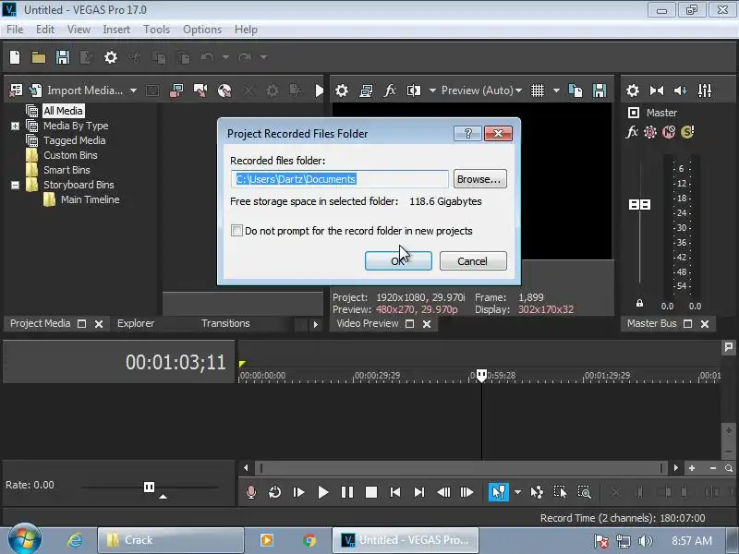Image resolution: width=739 pixels, height=554 pixels.
Task: Click the Get Media from Web icon
Action: coord(224,90)
